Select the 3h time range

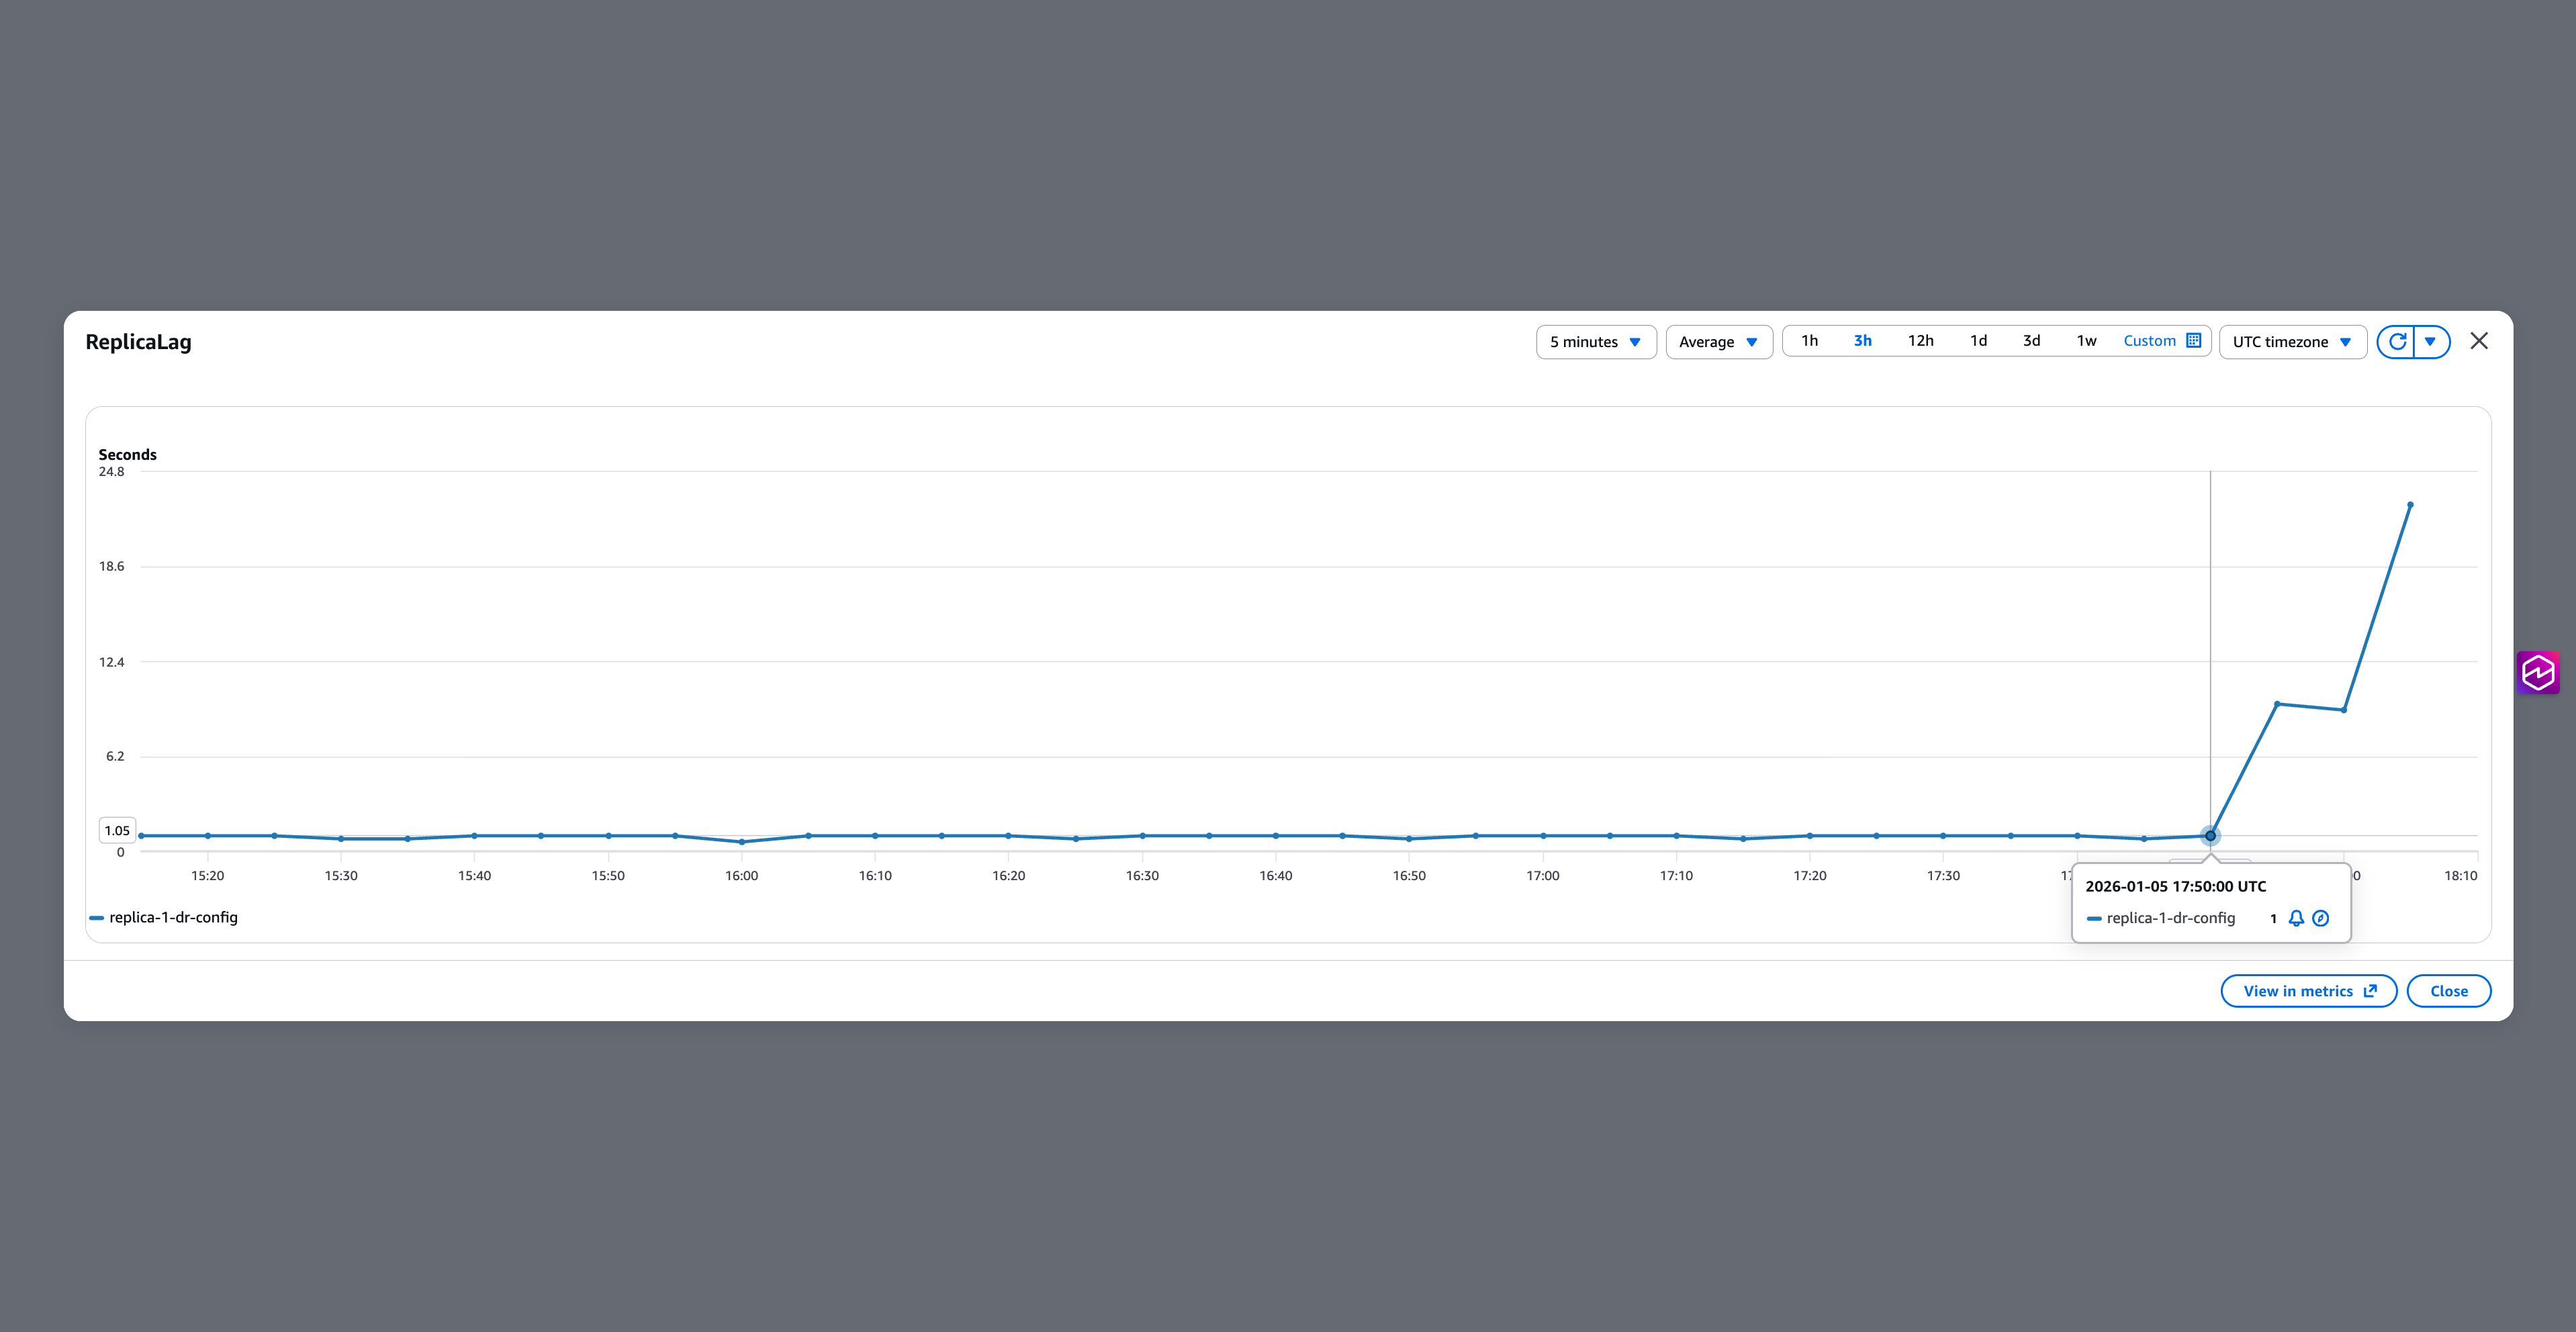1862,341
